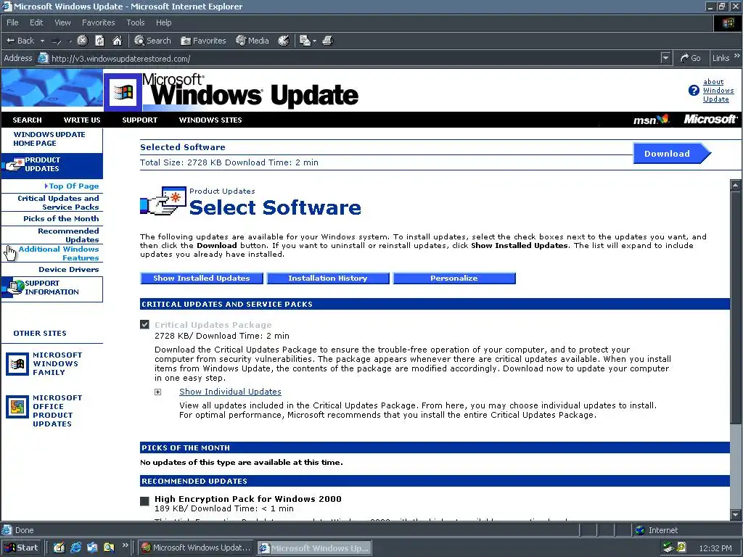
Task: Go to the Home page icon
Action: point(117,41)
